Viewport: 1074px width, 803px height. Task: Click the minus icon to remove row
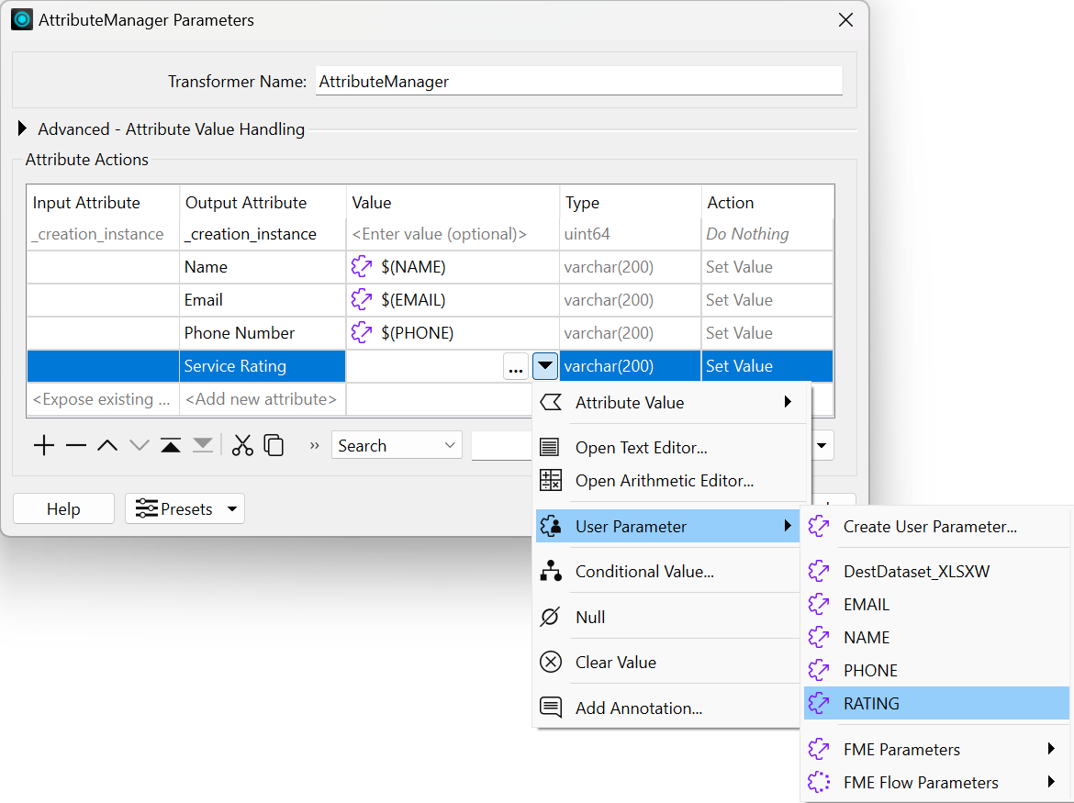tap(76, 446)
